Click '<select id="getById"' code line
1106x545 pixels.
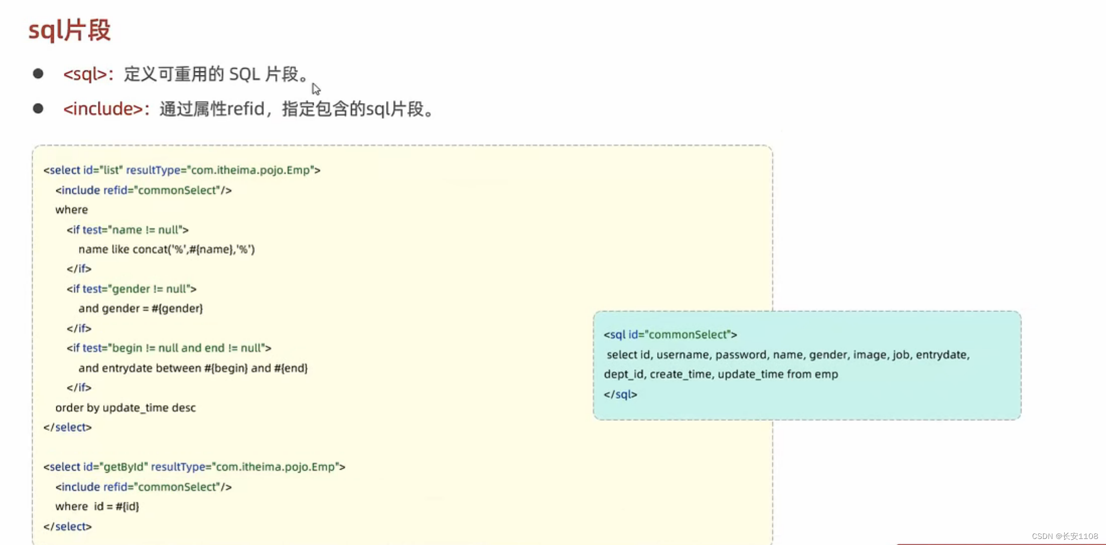pos(194,467)
